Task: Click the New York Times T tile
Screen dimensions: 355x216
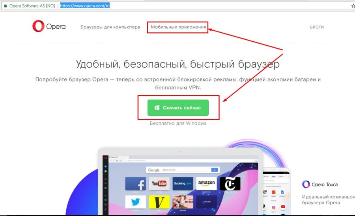Action: point(230,183)
